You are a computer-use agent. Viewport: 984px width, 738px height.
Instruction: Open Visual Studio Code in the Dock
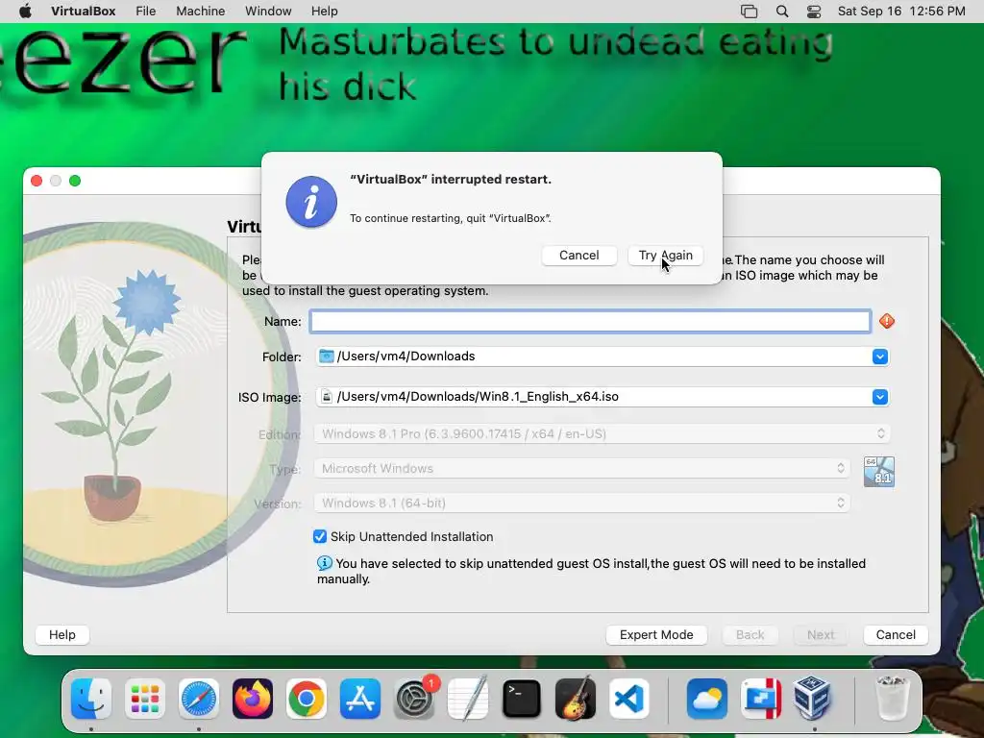pos(628,699)
